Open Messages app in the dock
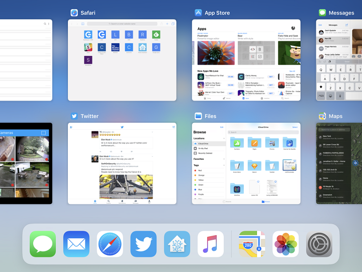The width and height of the screenshot is (362, 272). coord(43,244)
